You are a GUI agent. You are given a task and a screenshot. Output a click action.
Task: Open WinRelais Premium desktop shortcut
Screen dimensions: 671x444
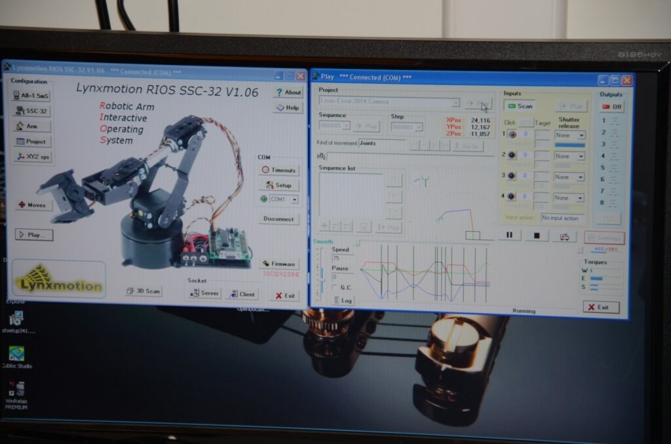click(16, 396)
